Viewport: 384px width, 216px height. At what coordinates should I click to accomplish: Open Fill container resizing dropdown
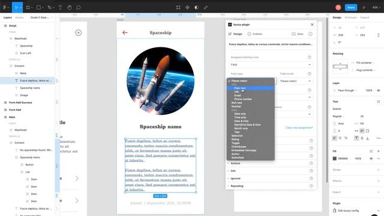(x=364, y=62)
